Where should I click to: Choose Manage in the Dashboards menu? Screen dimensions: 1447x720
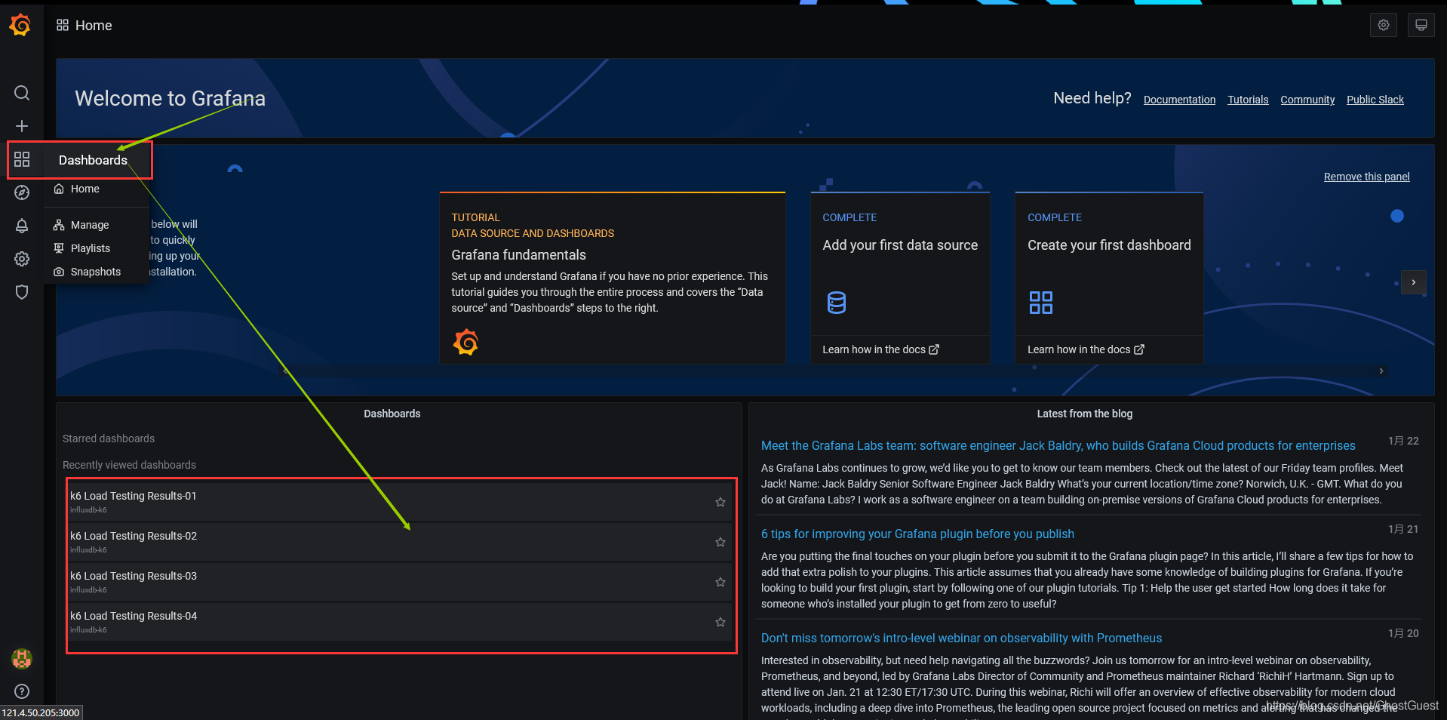point(90,225)
